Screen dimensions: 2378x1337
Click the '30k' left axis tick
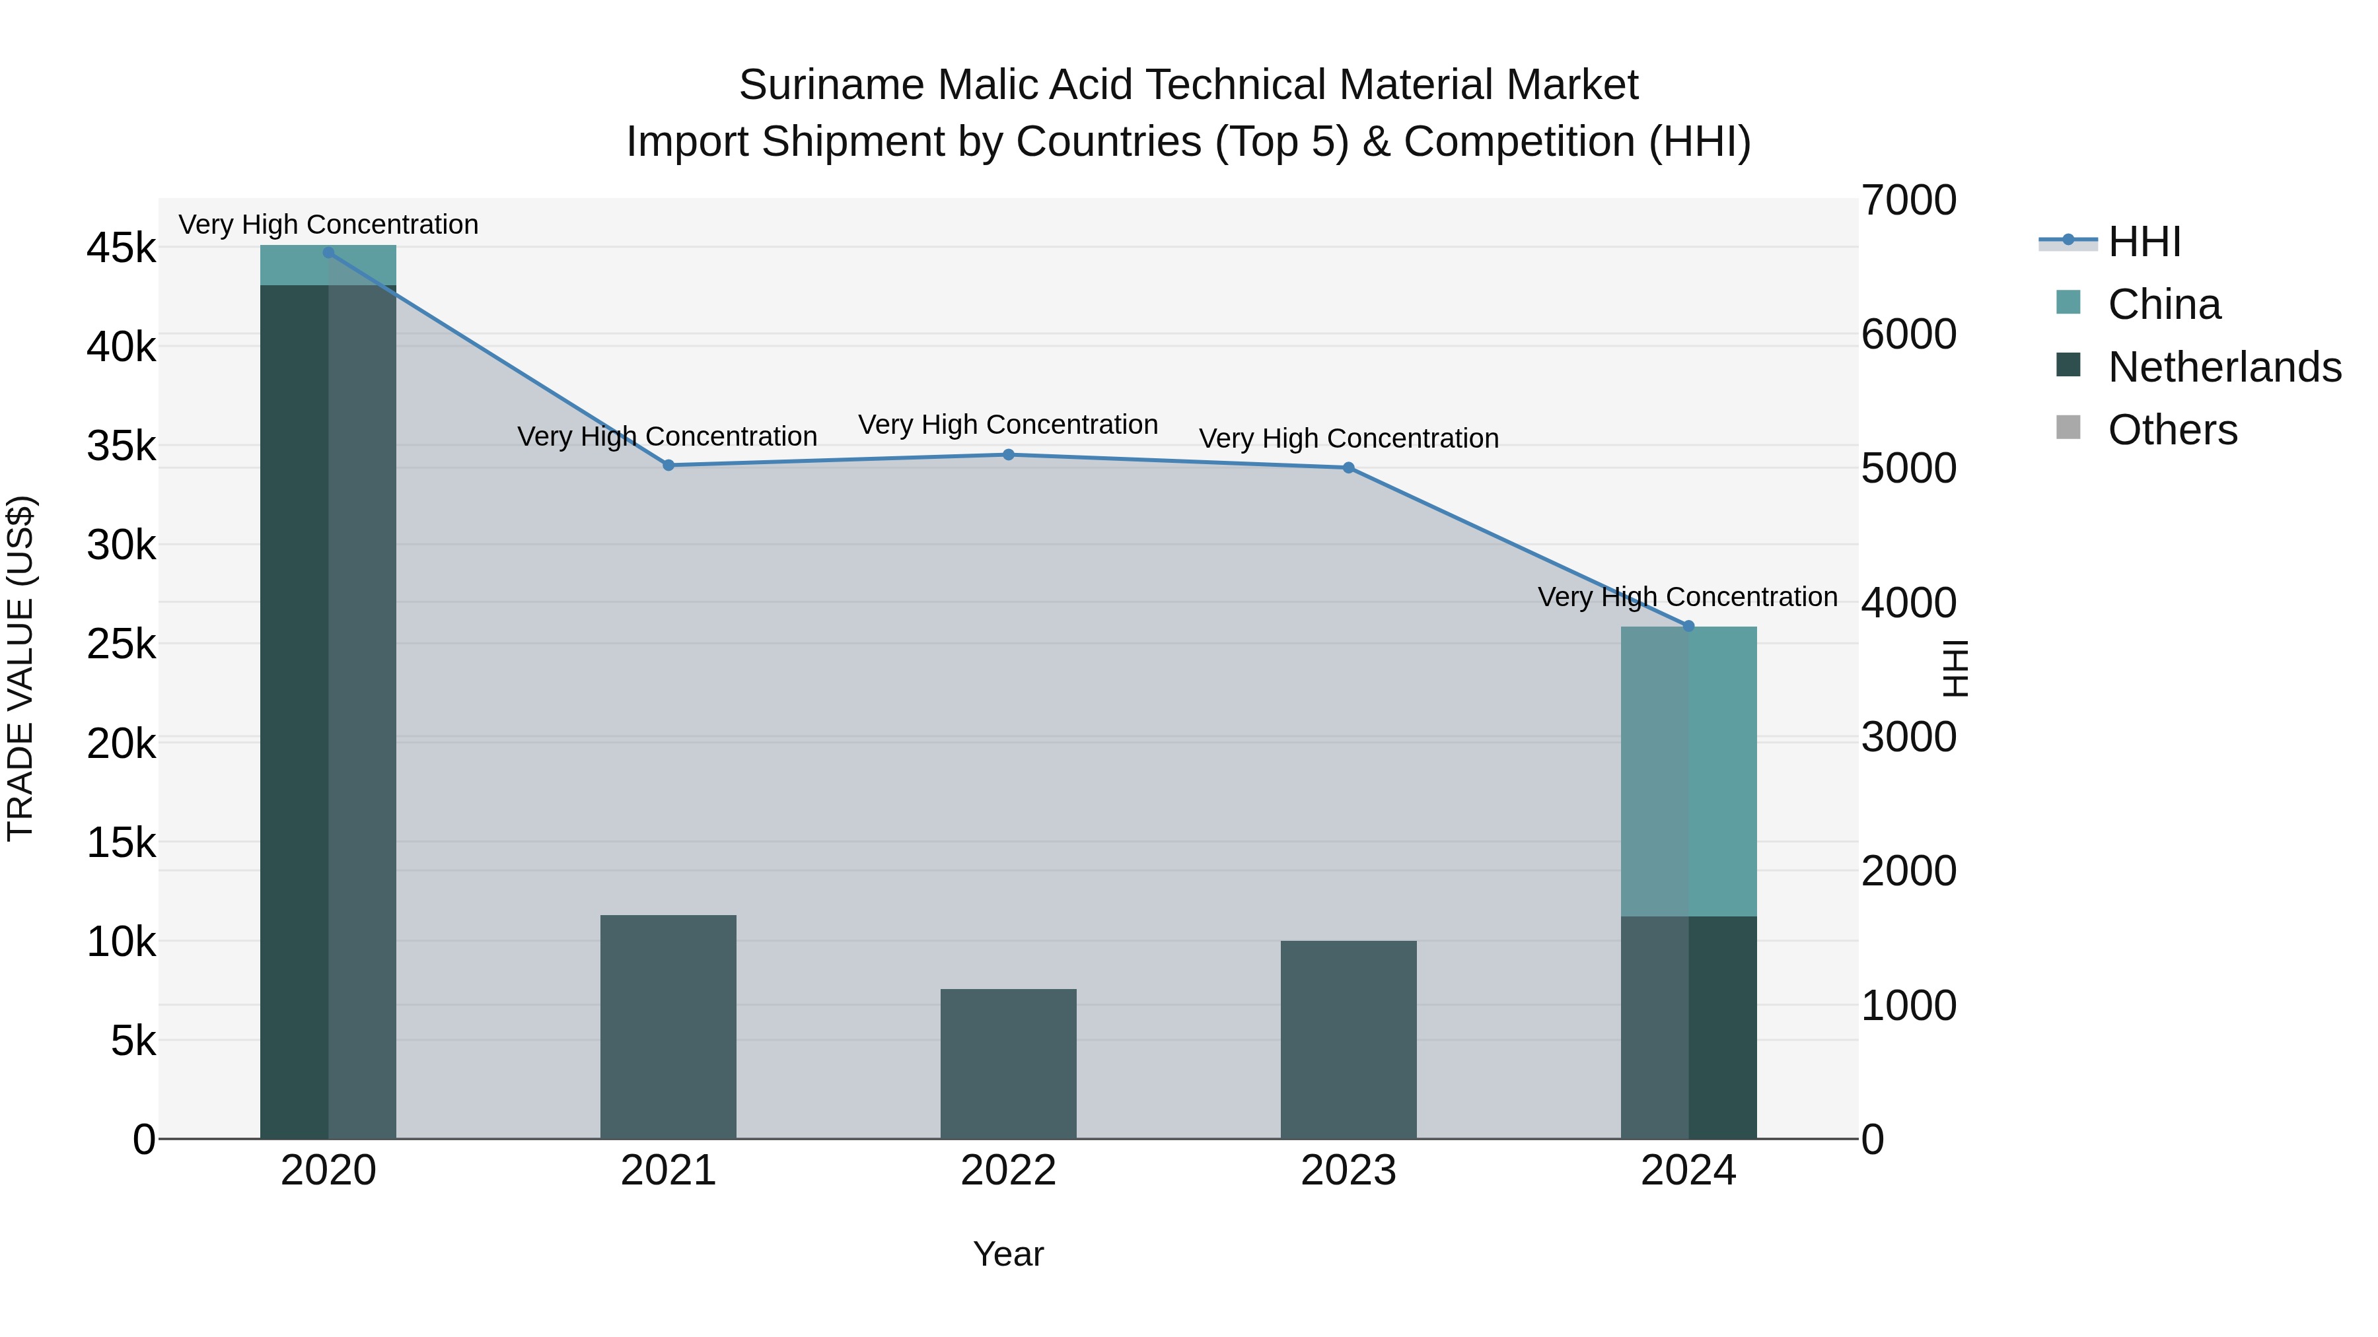[x=122, y=546]
